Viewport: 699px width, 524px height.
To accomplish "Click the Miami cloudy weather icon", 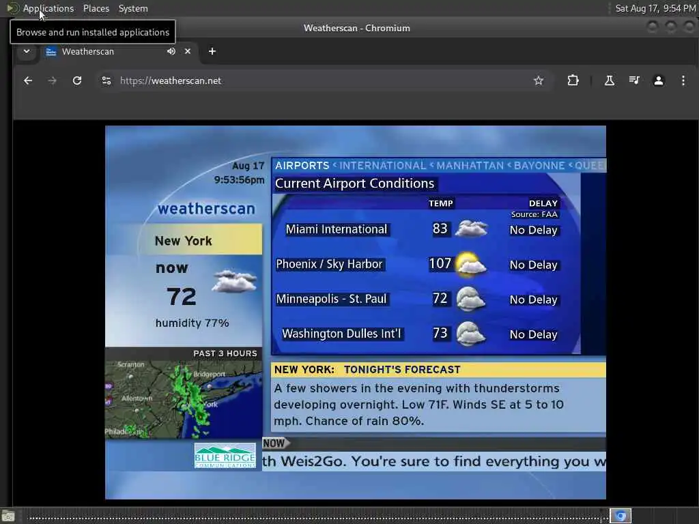I will click(471, 229).
